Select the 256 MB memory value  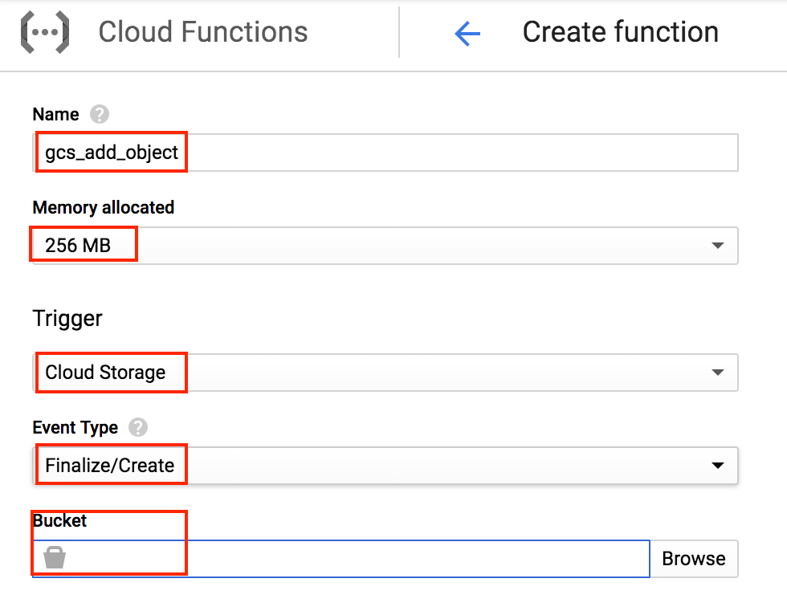(76, 245)
